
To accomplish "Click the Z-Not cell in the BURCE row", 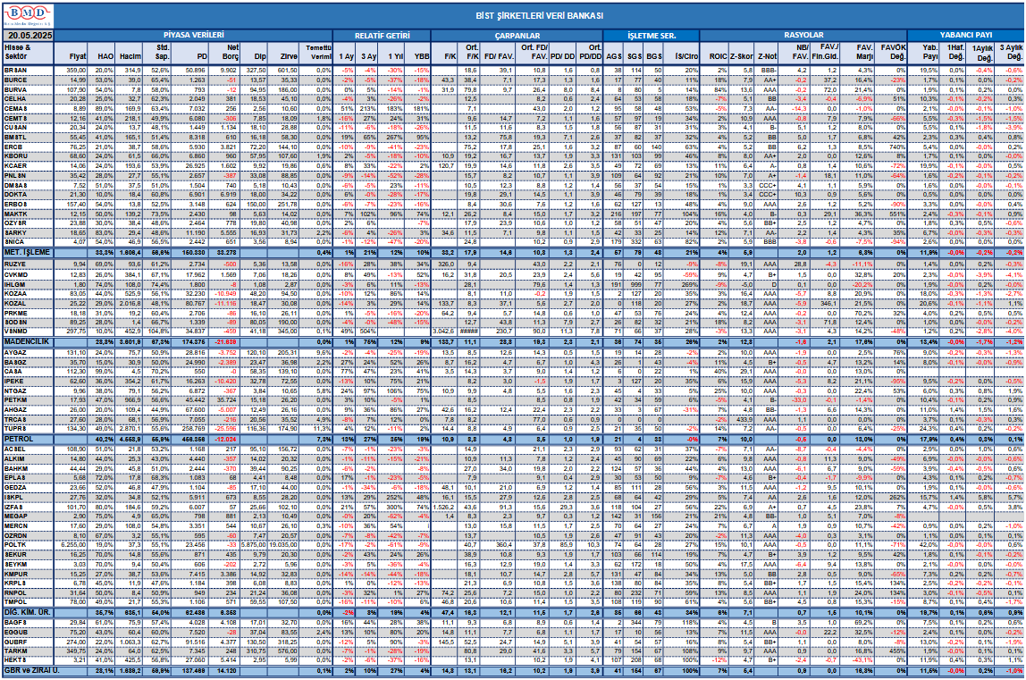I will (x=767, y=80).
